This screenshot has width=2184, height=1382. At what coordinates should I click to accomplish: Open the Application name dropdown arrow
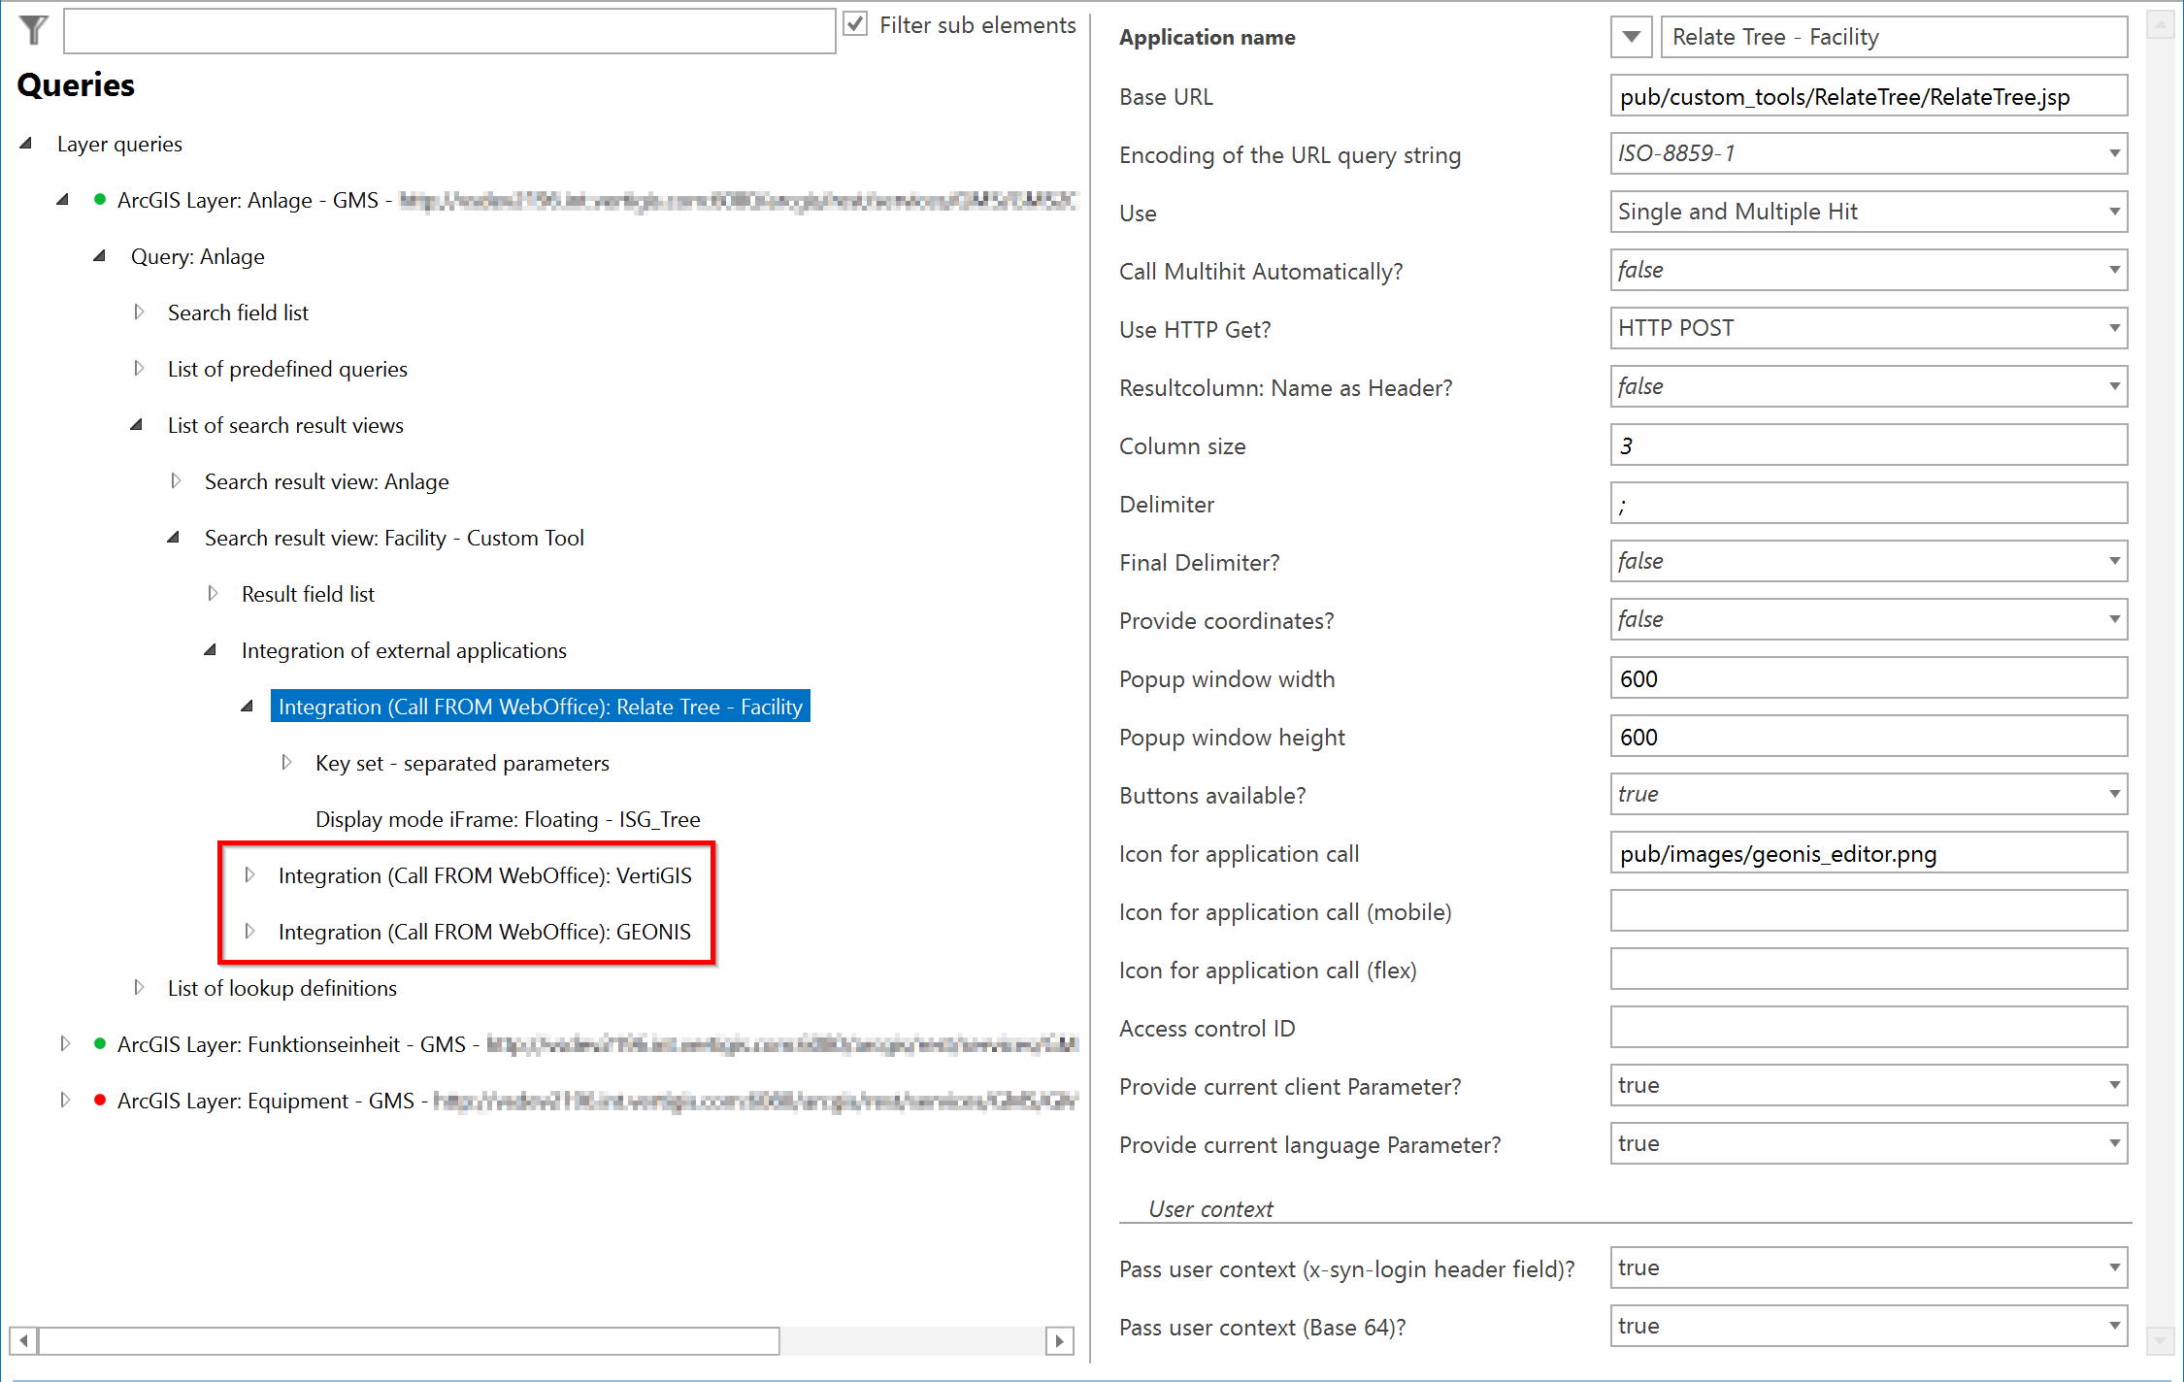[1631, 36]
